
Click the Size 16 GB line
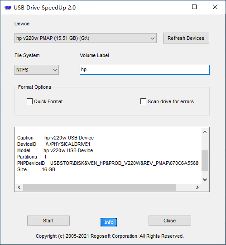pos(36,169)
